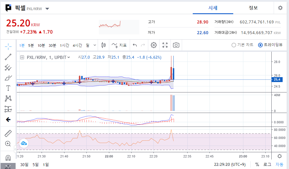Select the 5분 interval

pos(31,45)
